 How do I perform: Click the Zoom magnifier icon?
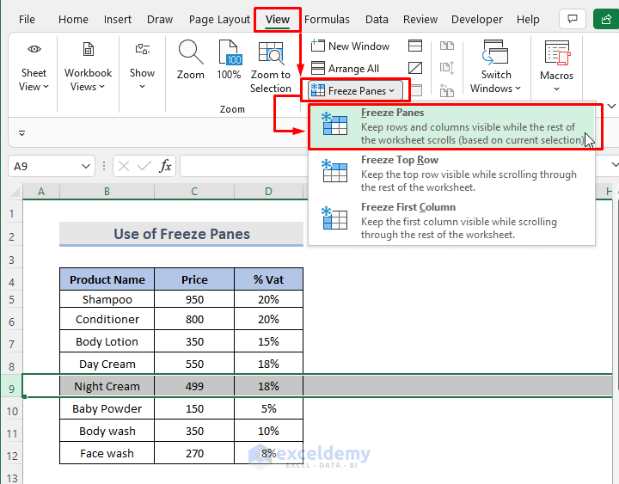[x=191, y=52]
